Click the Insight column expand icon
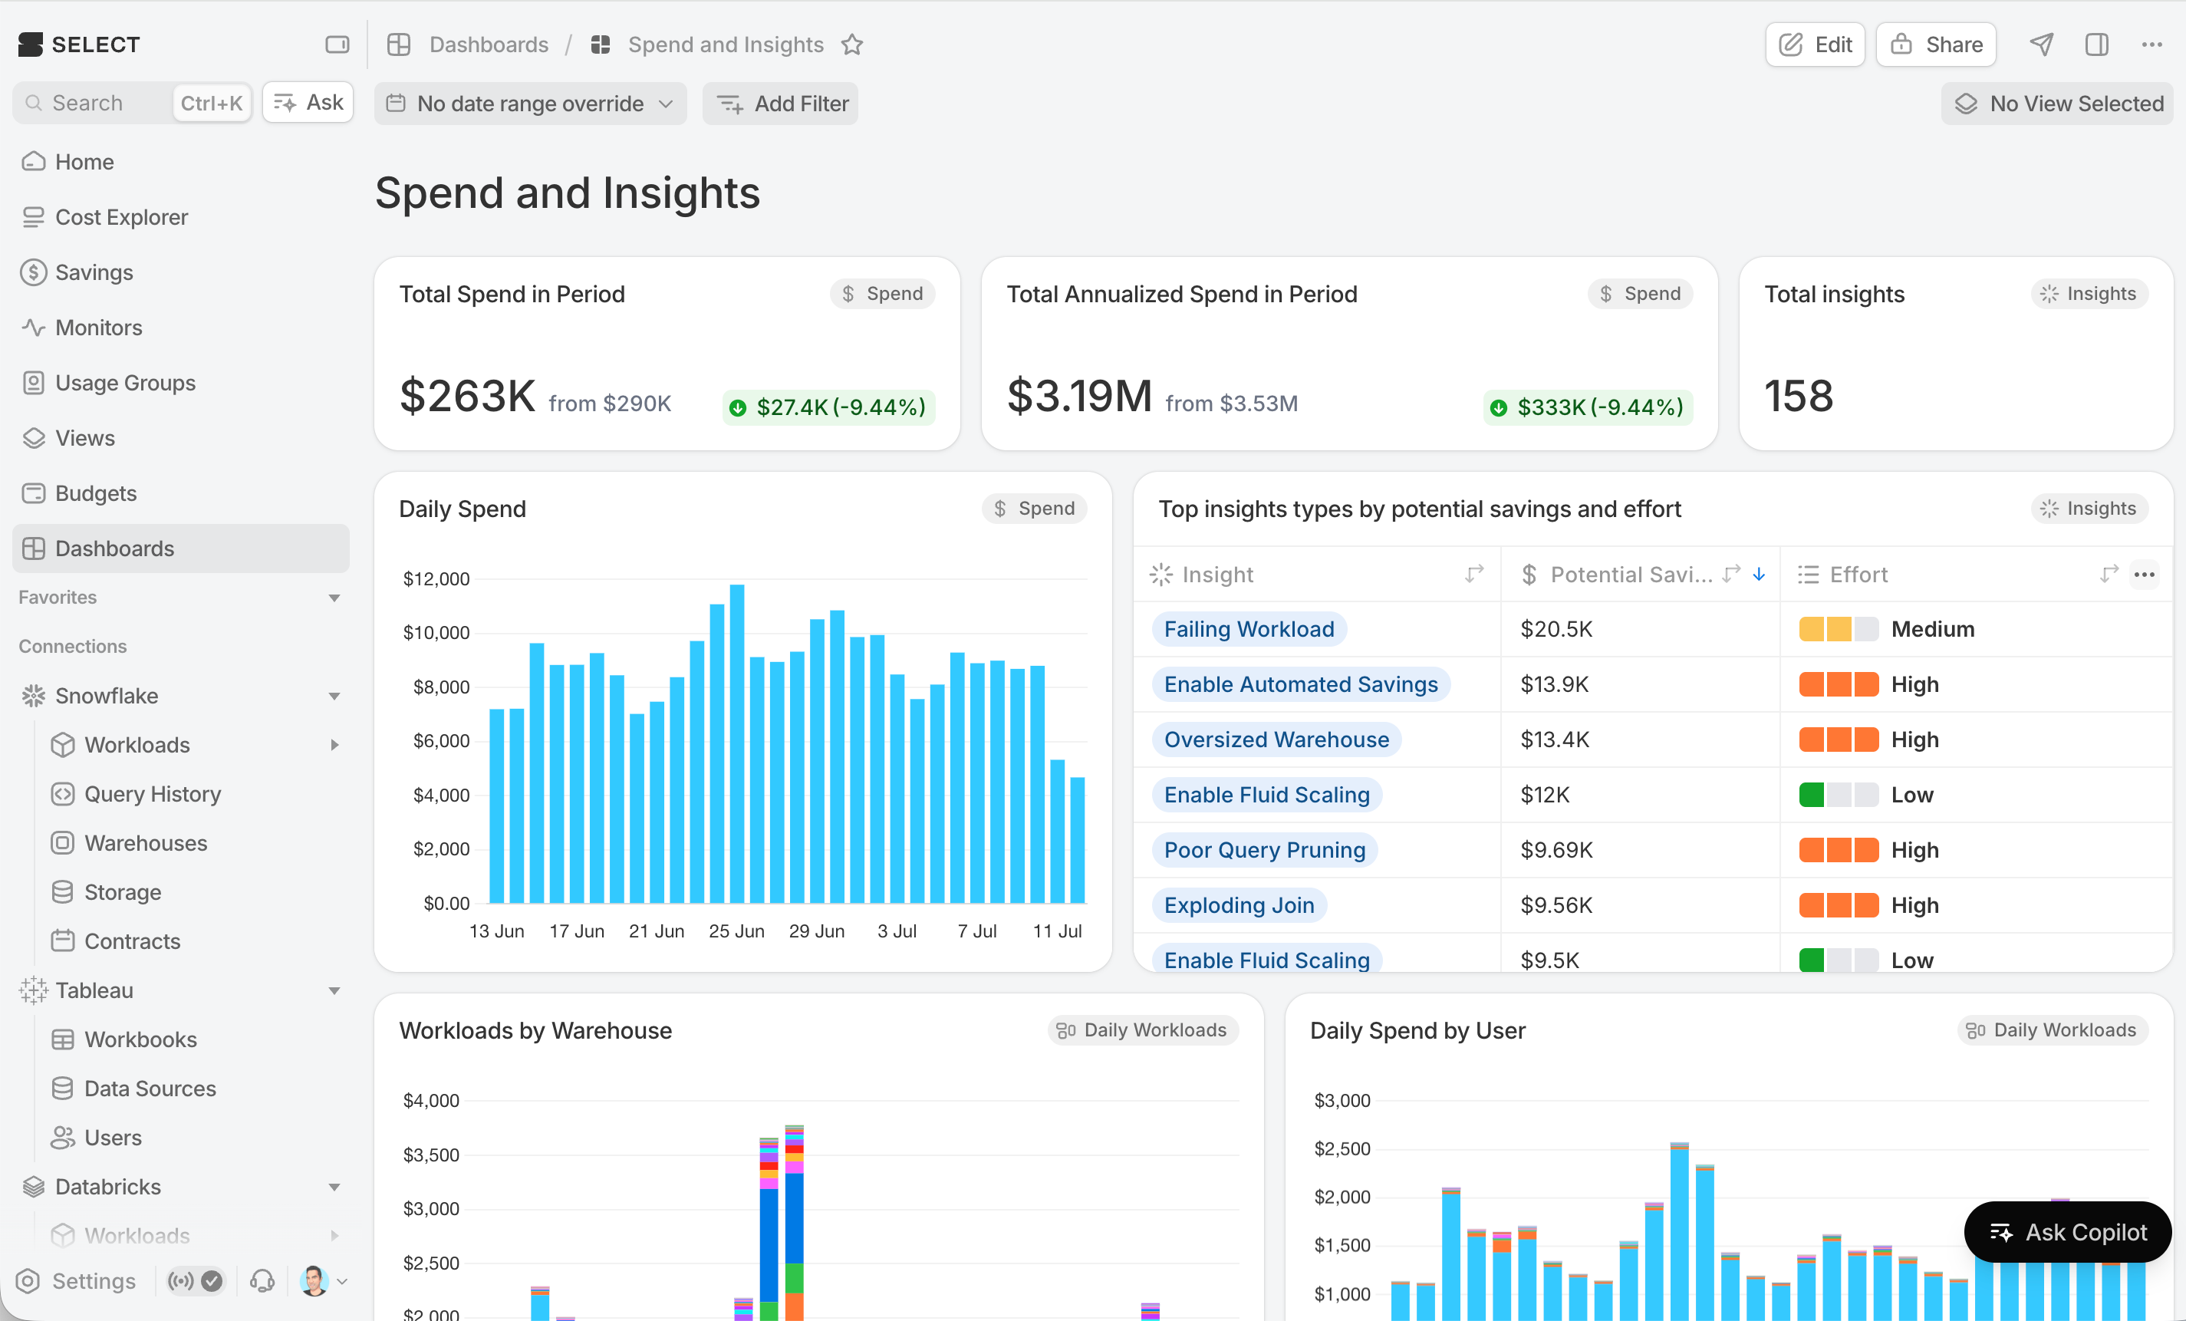 point(1474,575)
